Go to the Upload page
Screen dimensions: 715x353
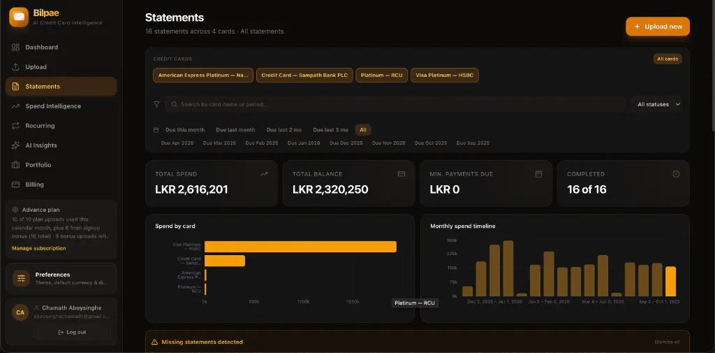61,67
